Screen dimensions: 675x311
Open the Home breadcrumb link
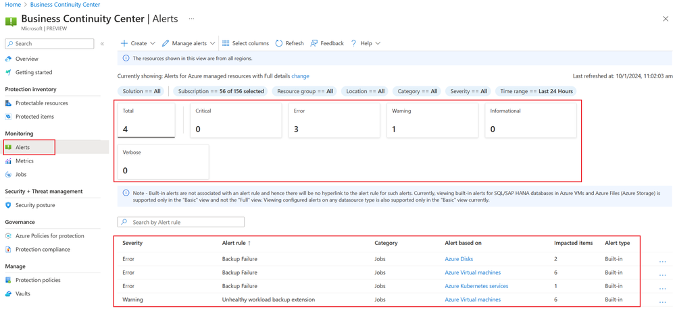[12, 5]
